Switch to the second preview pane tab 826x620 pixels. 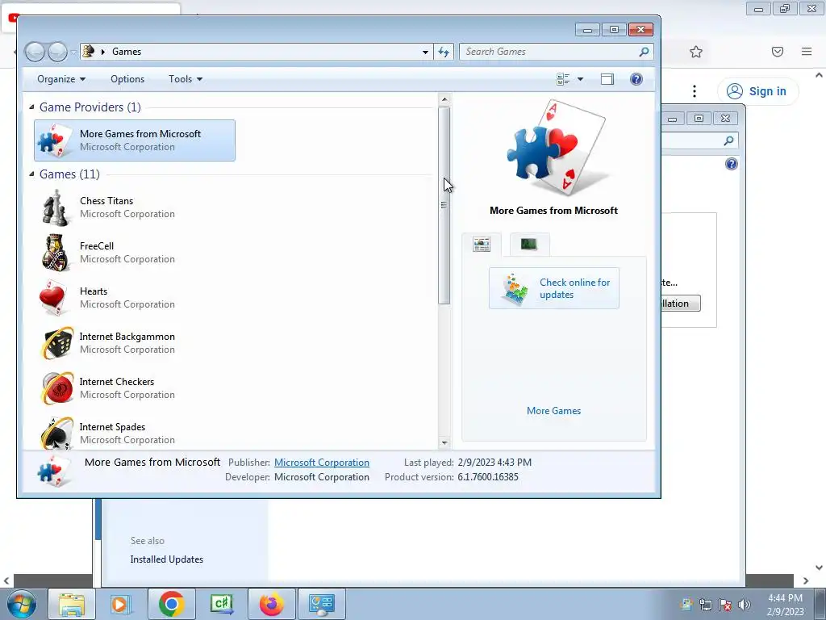coord(529,244)
